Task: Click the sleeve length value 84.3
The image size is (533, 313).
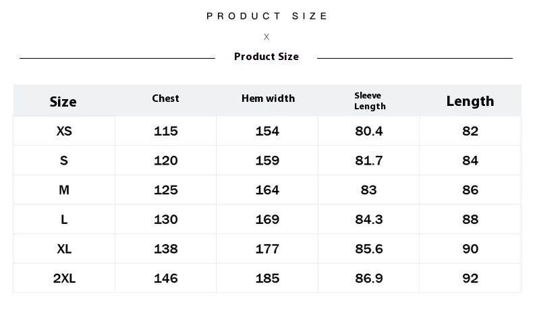Action: [369, 219]
